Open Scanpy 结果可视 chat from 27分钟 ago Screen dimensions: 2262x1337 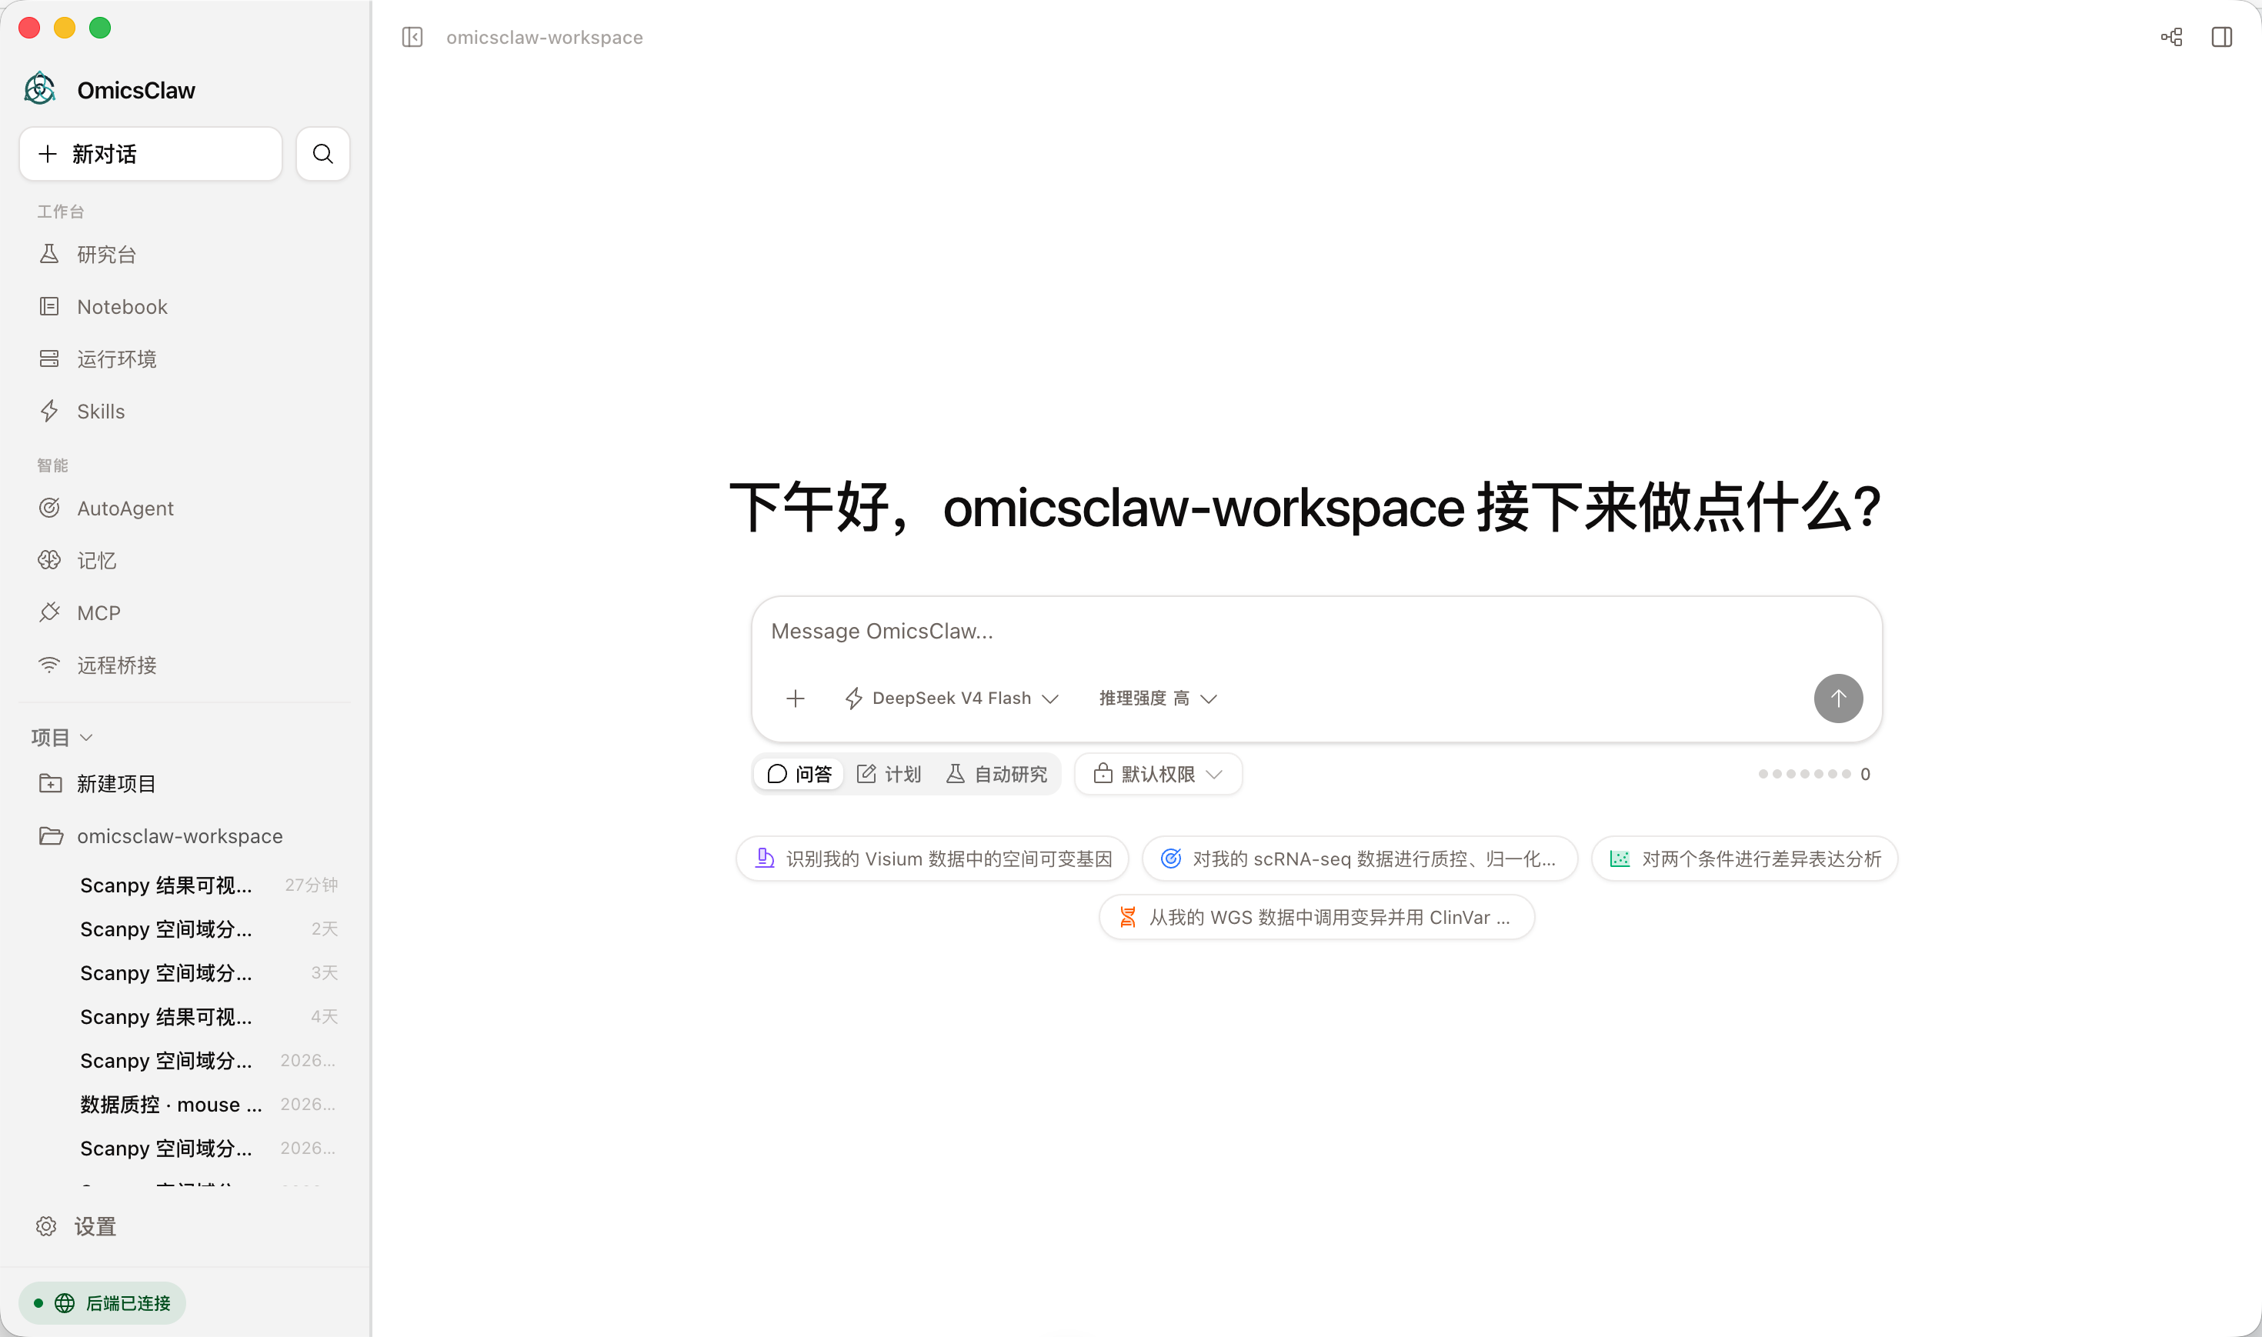(x=207, y=885)
